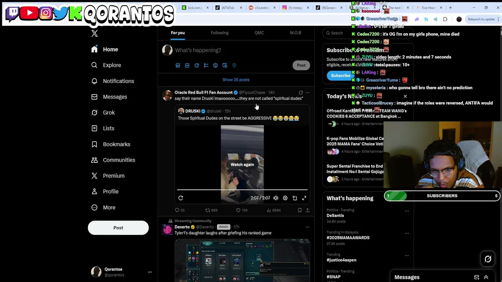Click the Grok enhance icon in the composer toolbar
This screenshot has width=502, height=282.
tap(196, 65)
